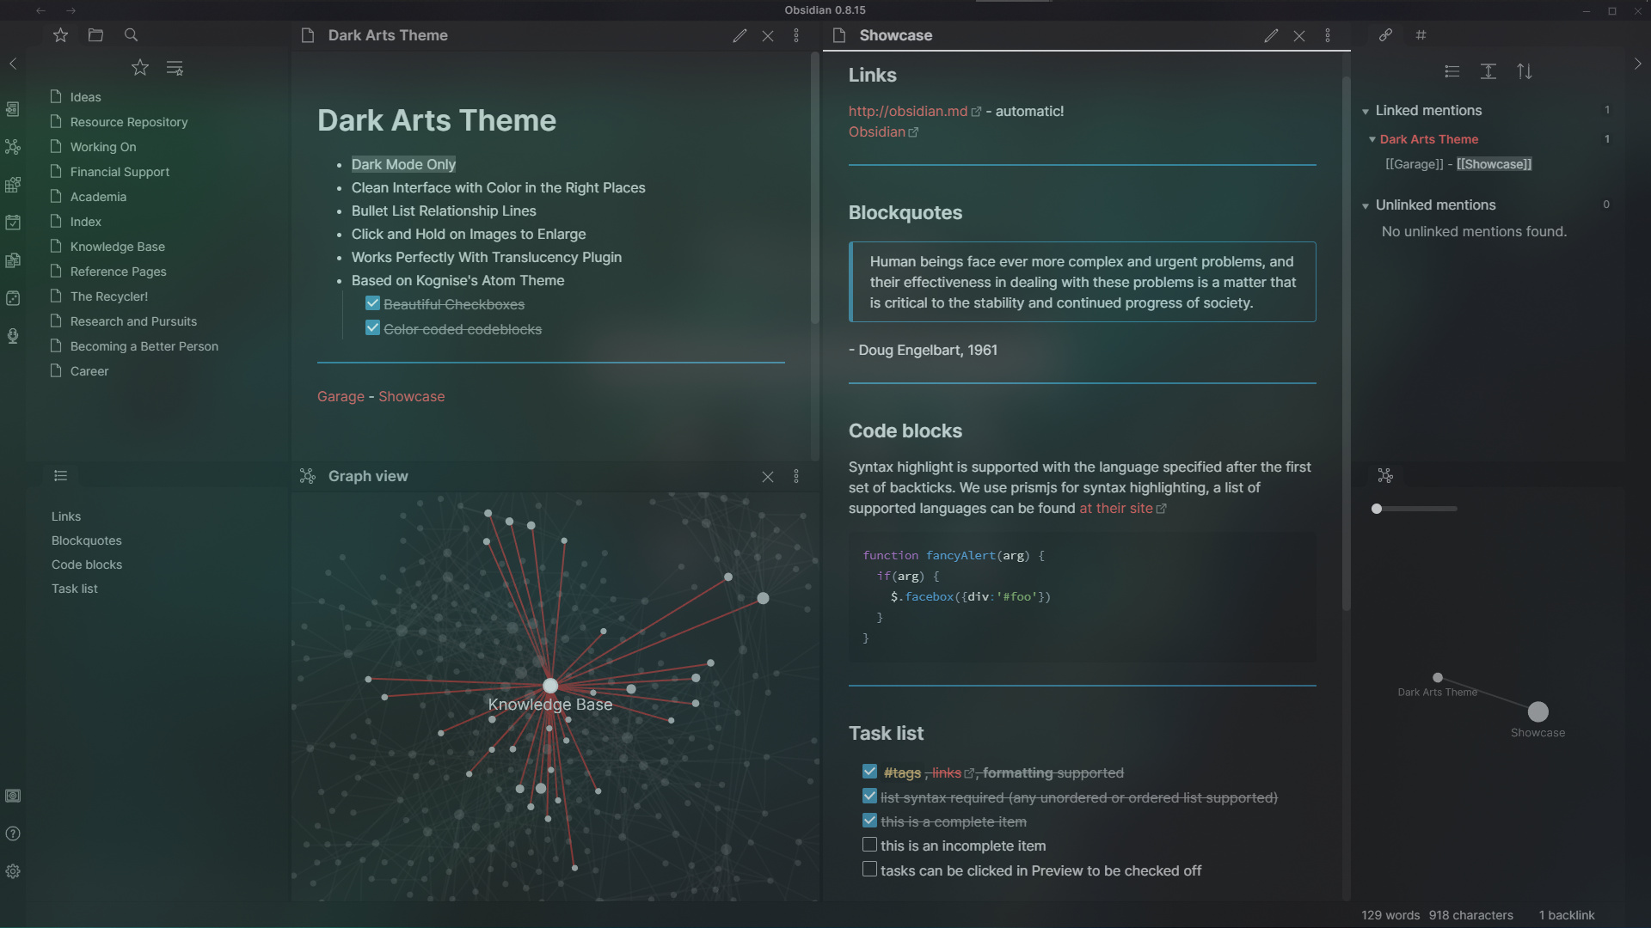Uncheck the 'Beautiful Checkboxes' item
1651x928 pixels.
(x=372, y=302)
